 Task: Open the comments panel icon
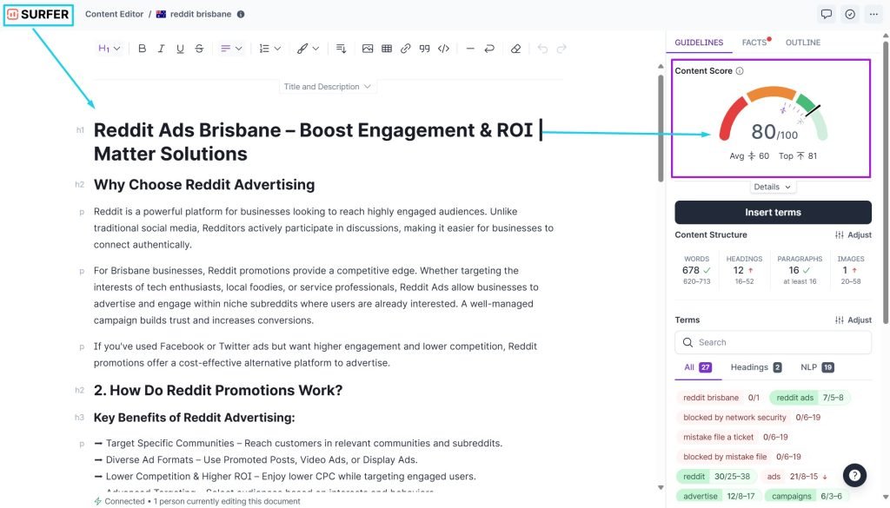827,14
